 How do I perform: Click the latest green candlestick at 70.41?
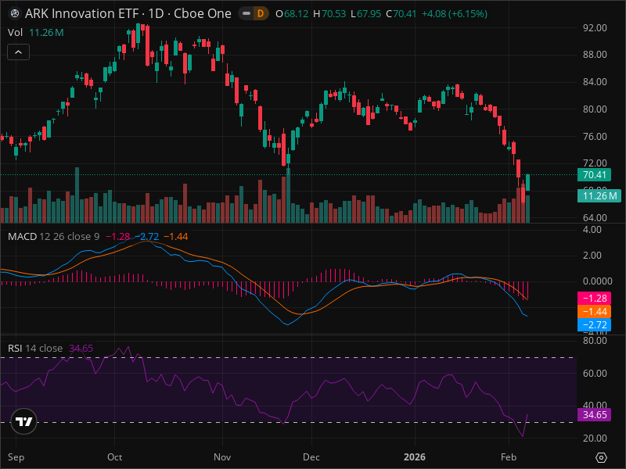point(527,182)
